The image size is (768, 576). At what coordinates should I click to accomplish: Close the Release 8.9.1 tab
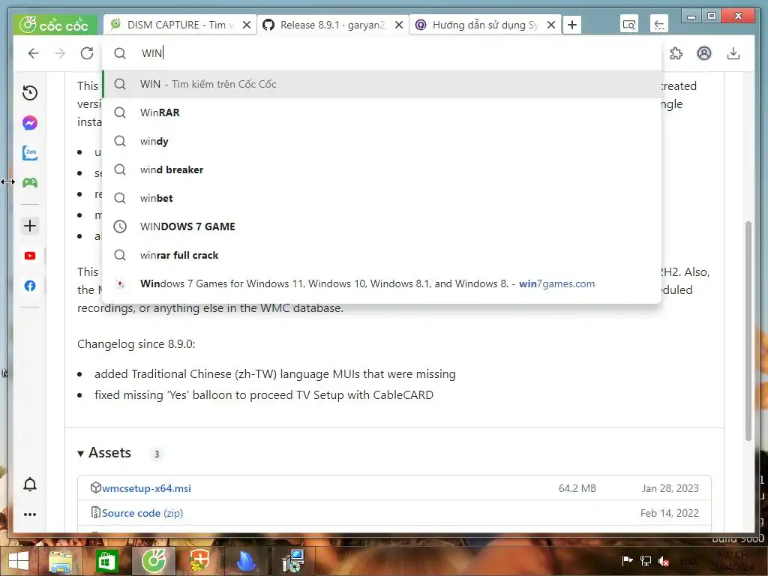399,25
